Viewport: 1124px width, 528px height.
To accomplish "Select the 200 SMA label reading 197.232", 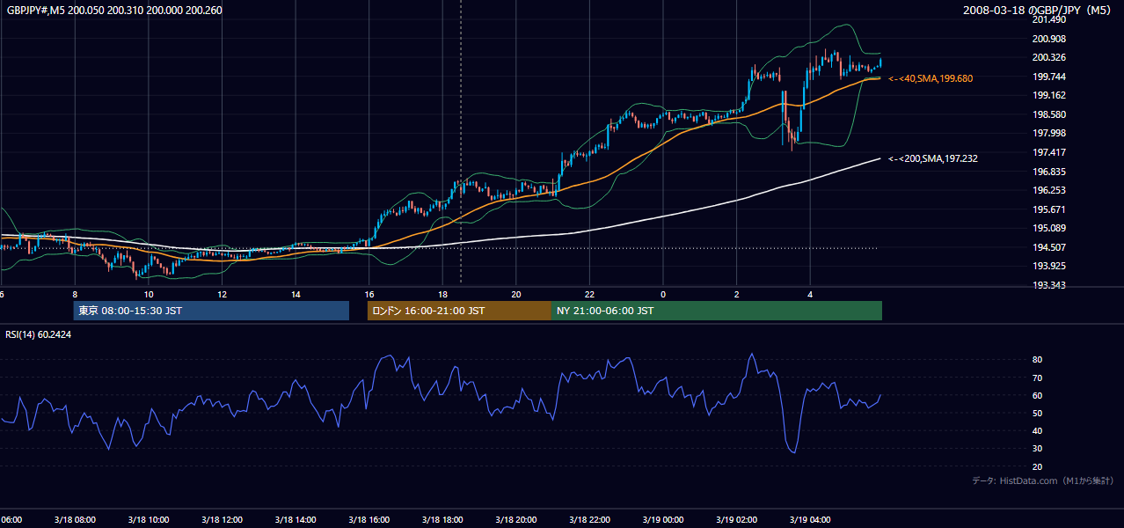I will [933, 158].
